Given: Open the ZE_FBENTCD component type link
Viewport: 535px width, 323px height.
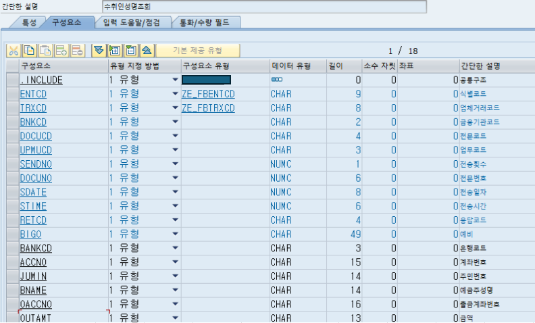Looking at the screenshot, I should click(208, 94).
